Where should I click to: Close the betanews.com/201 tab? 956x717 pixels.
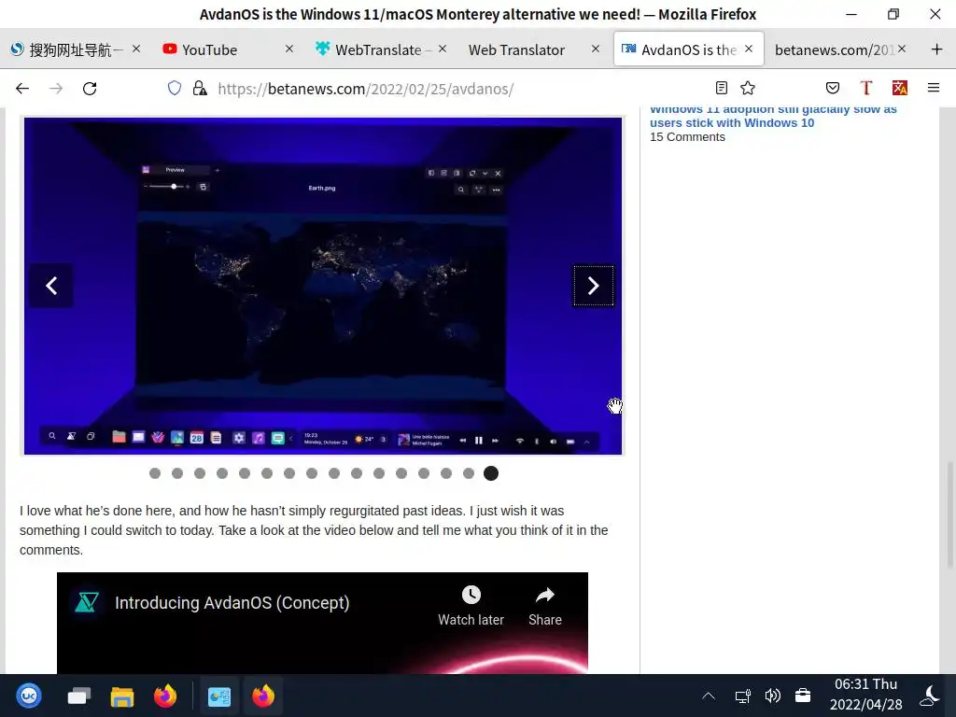click(x=902, y=49)
